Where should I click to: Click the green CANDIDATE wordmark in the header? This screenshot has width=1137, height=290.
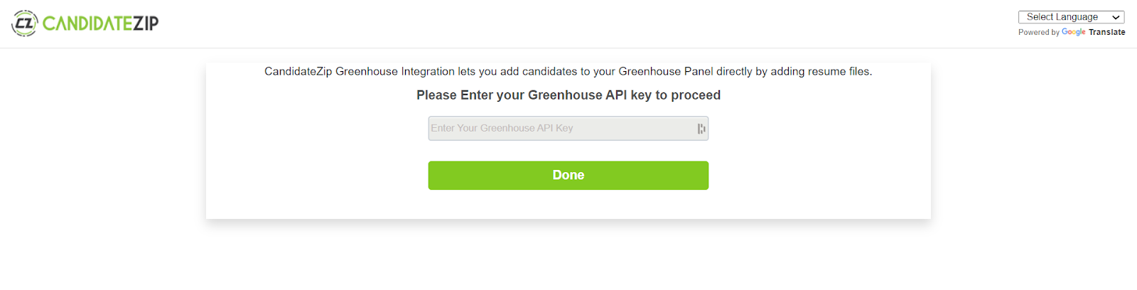click(87, 23)
